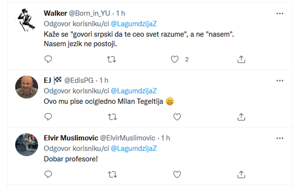The image size is (293, 188).
Task: Like Elvir Muslimovic's tweet
Action: pos(177,175)
